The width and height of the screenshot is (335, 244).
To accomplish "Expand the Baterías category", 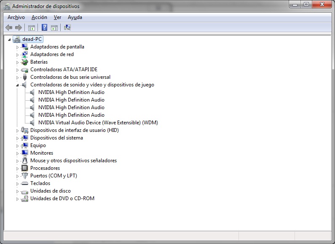I will tap(18, 62).
